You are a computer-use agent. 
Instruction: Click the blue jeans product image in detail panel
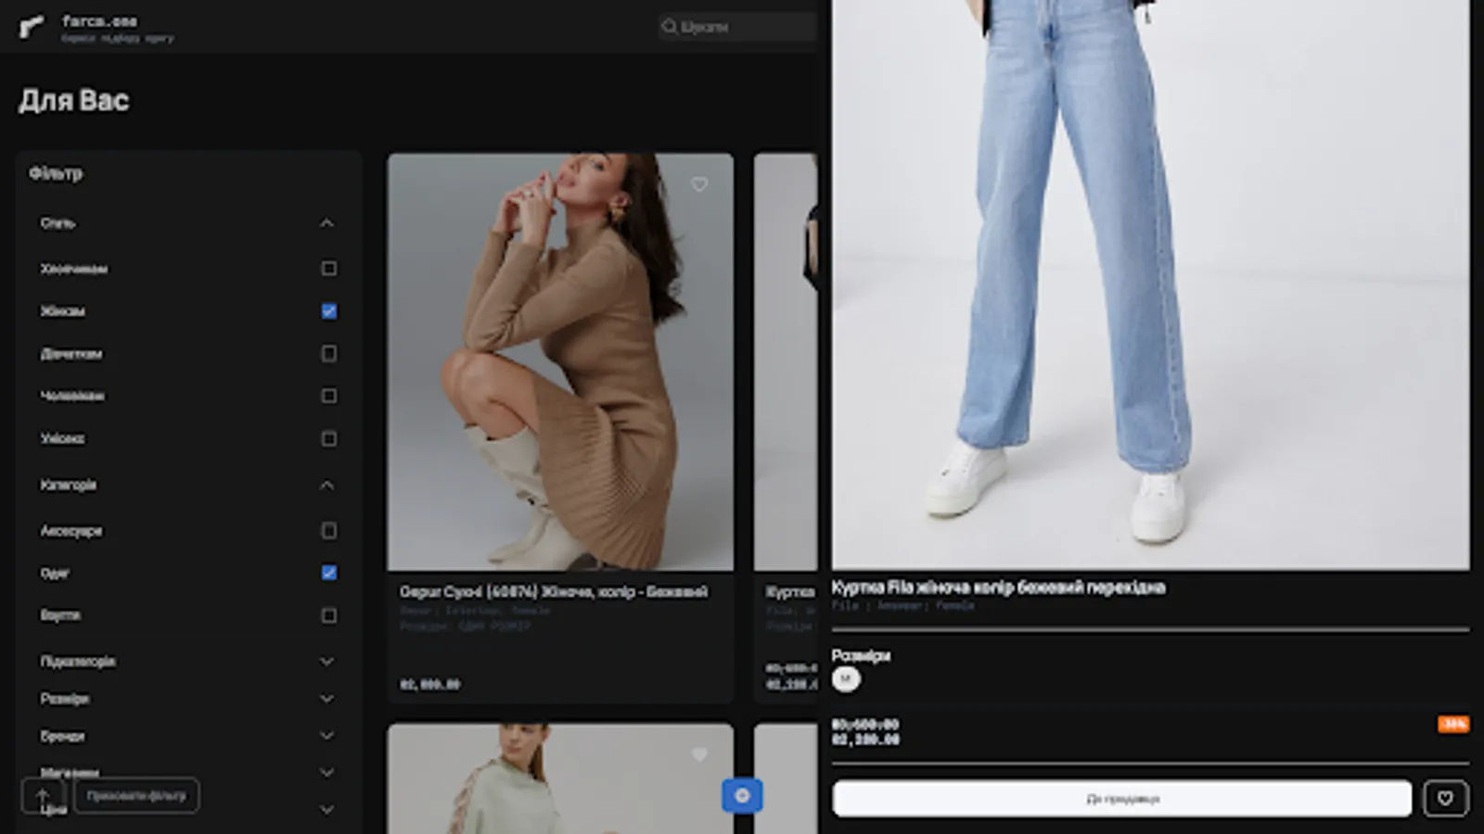[1150, 284]
